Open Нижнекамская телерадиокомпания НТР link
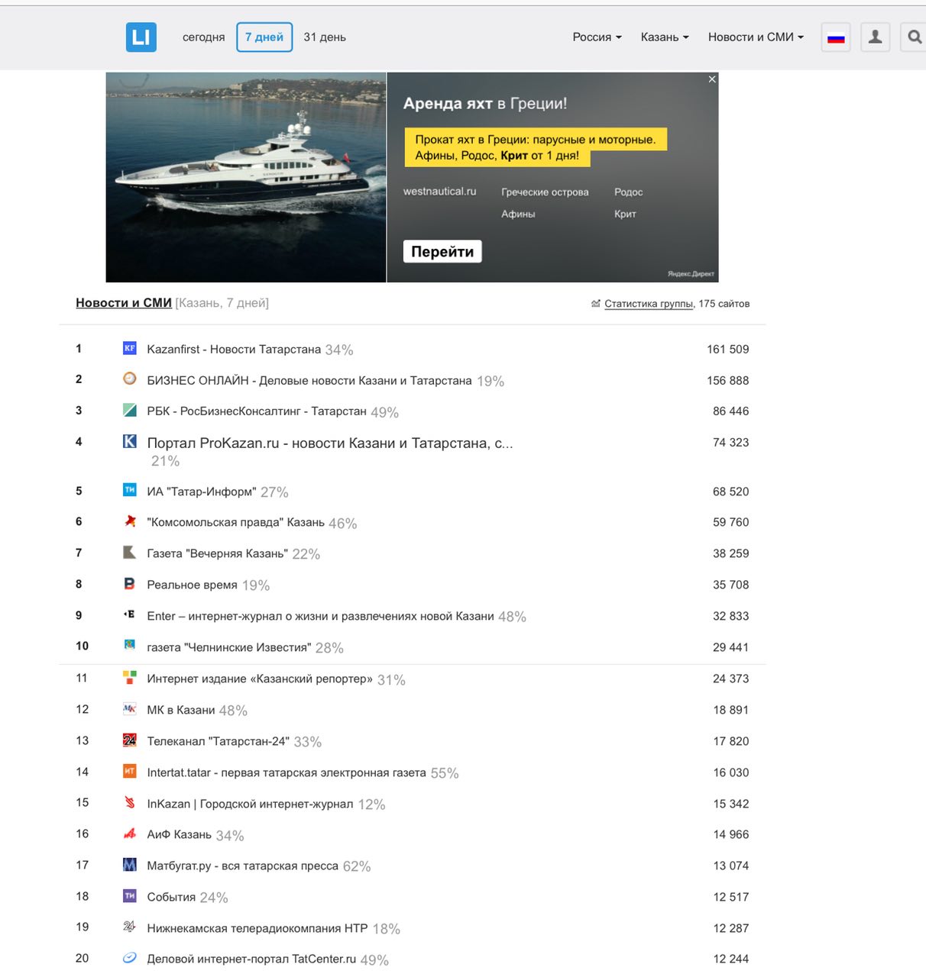926x977 pixels. (257, 928)
